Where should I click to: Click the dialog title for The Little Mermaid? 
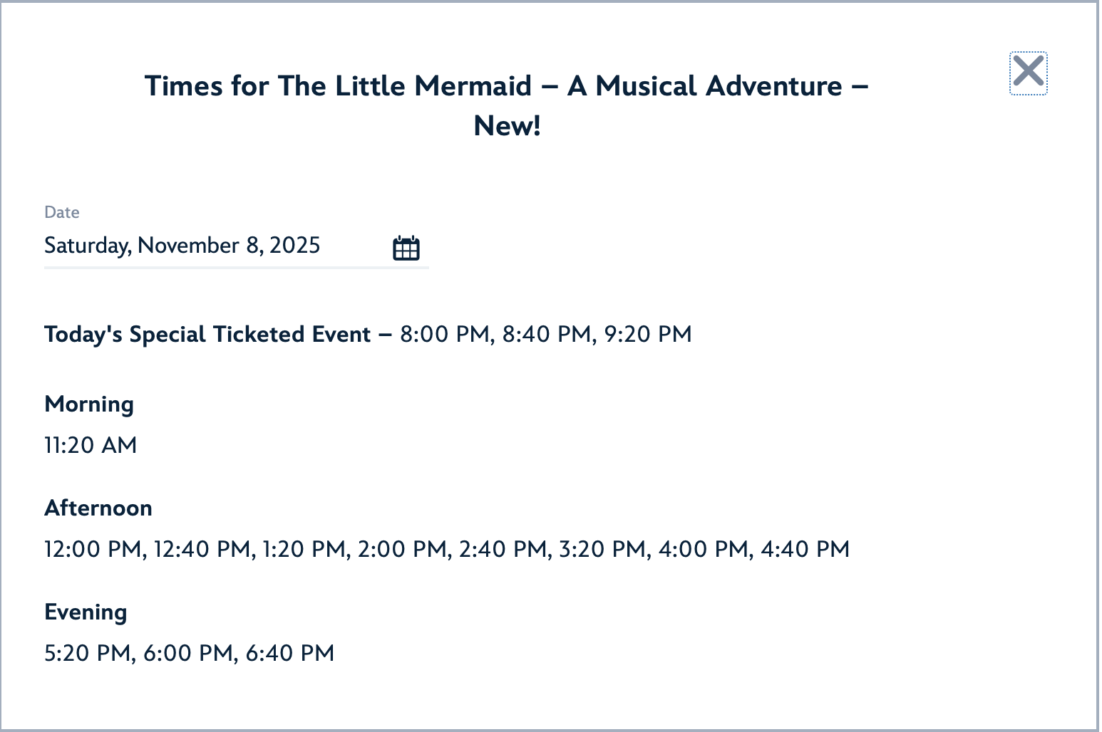pyautogui.click(x=507, y=105)
